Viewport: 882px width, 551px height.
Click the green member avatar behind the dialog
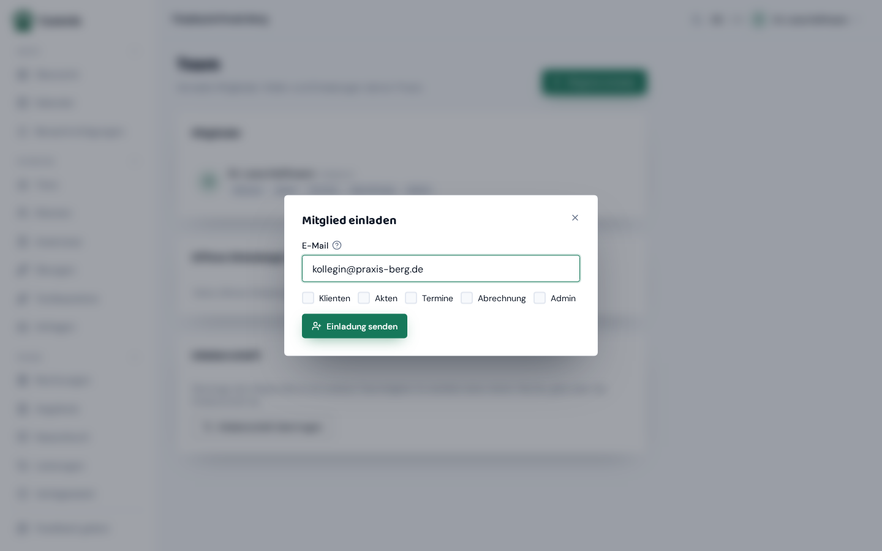pos(209,182)
